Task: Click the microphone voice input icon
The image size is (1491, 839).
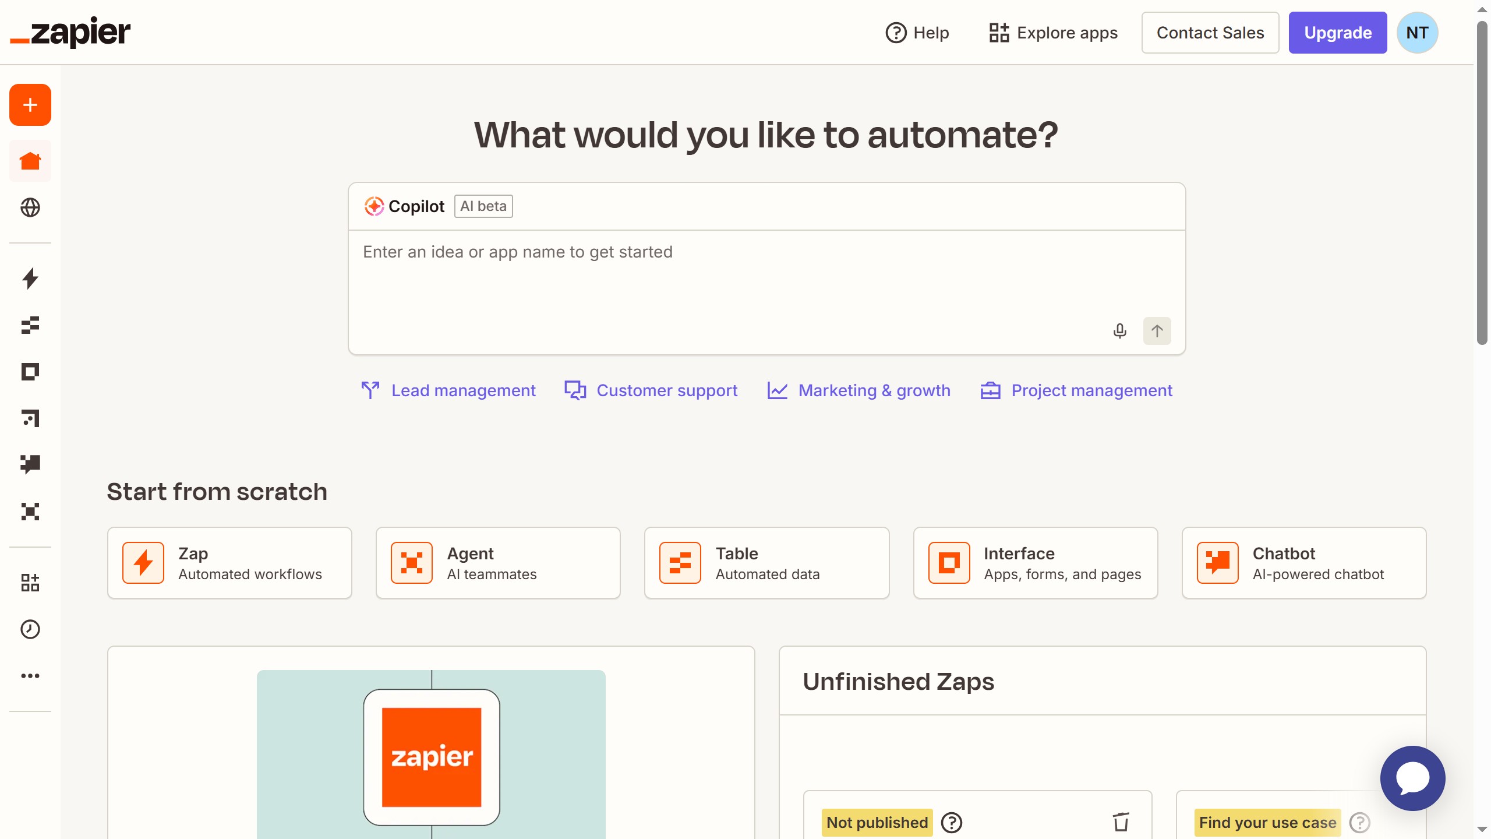Action: (1119, 331)
